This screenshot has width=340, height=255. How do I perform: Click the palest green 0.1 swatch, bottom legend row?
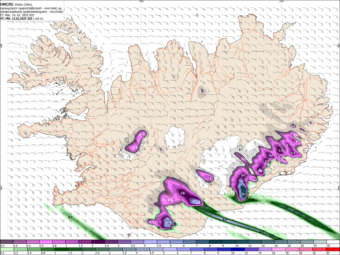click(7, 249)
